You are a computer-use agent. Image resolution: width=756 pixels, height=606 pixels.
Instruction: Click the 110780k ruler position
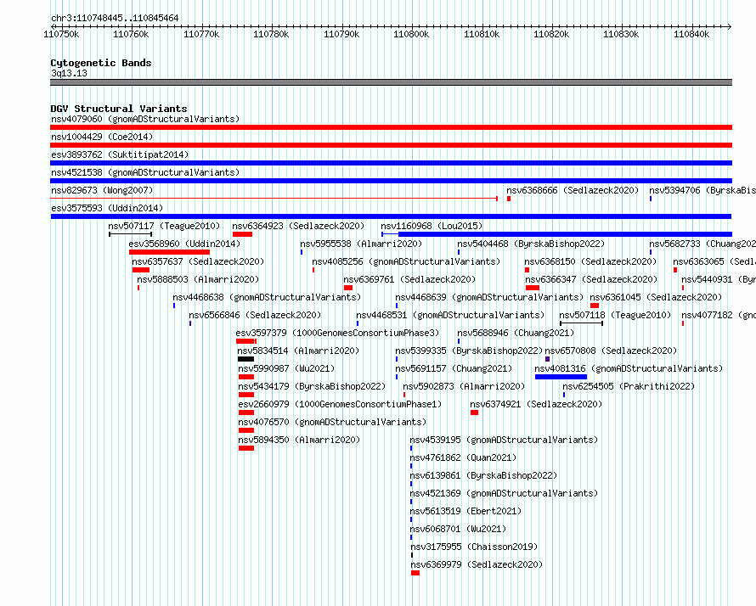271,34
